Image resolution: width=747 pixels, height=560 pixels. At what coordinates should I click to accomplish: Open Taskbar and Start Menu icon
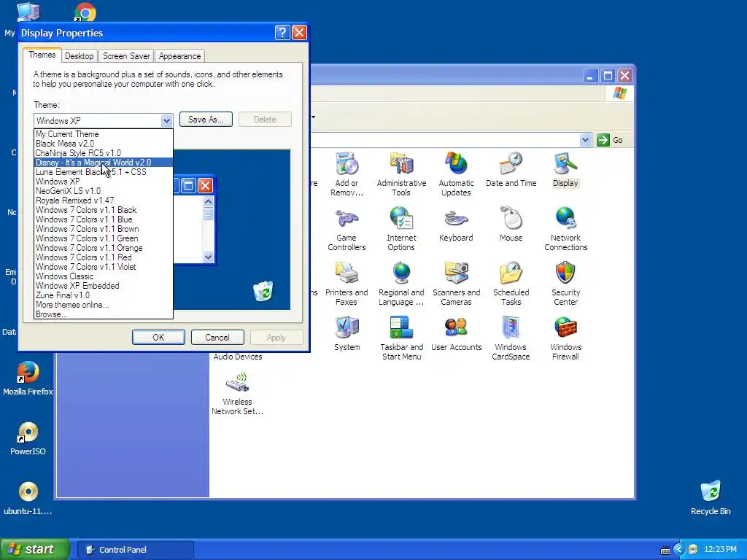(401, 338)
